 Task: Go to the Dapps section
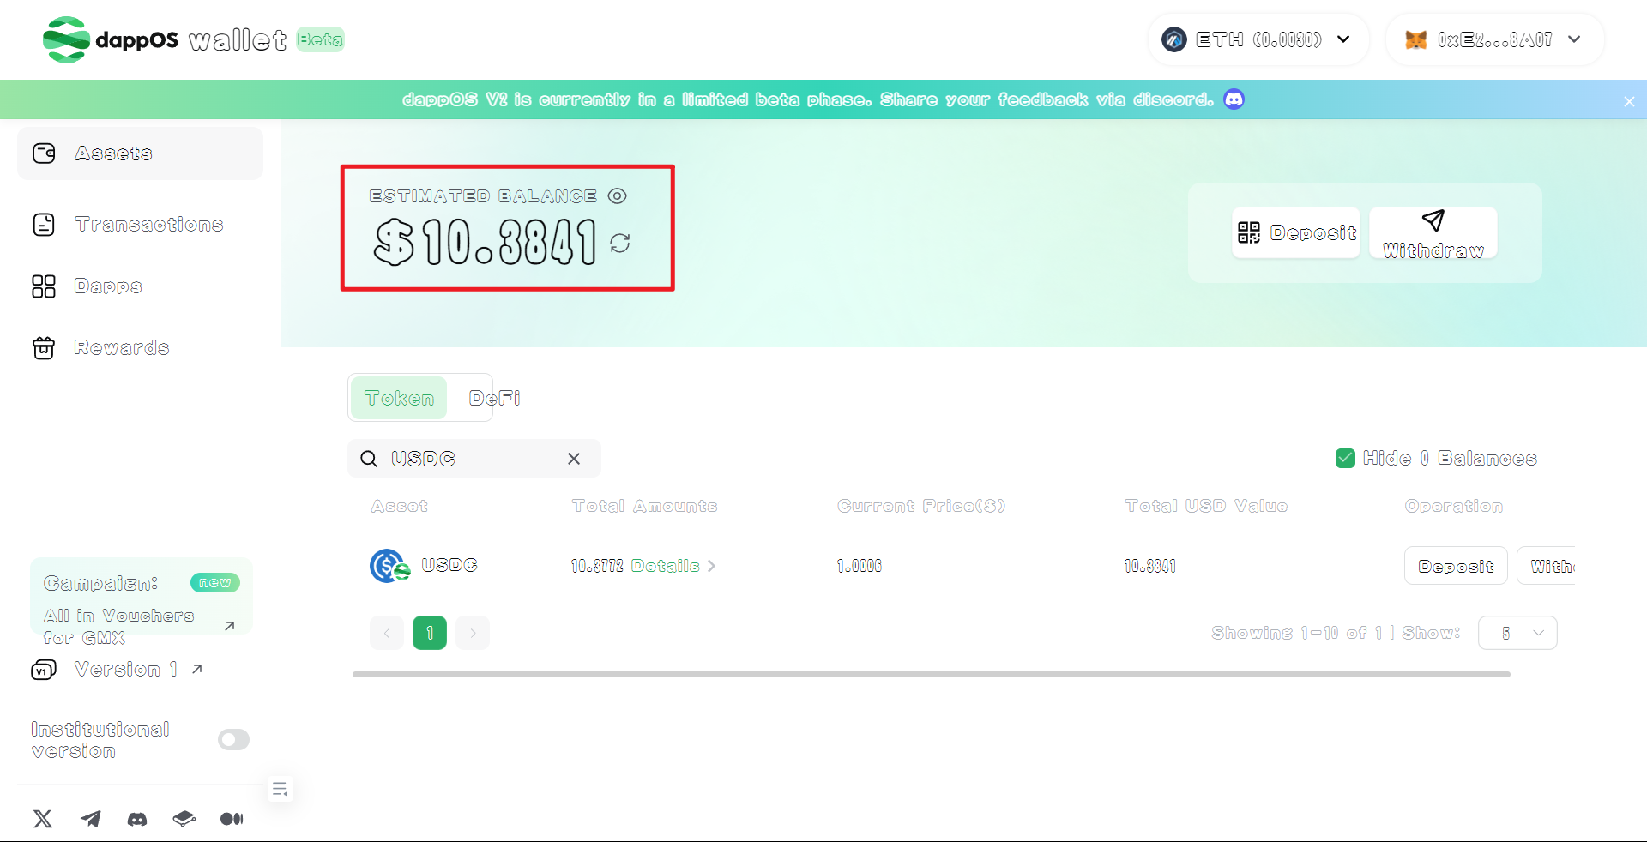point(140,286)
